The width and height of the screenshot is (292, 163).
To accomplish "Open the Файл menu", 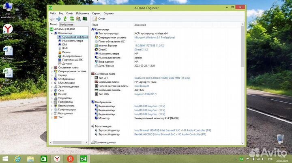I will 53,13.
